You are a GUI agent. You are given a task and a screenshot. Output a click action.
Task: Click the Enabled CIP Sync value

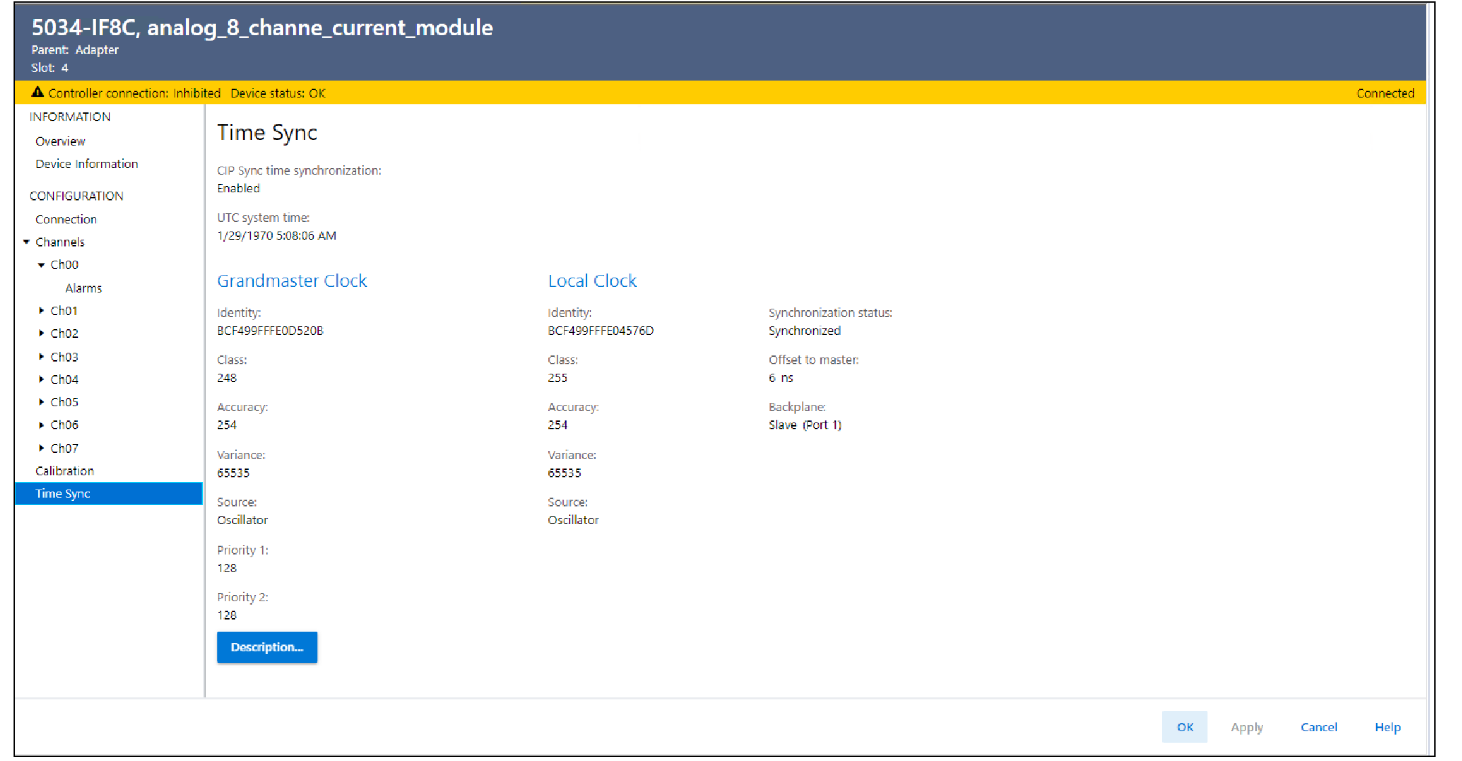238,188
